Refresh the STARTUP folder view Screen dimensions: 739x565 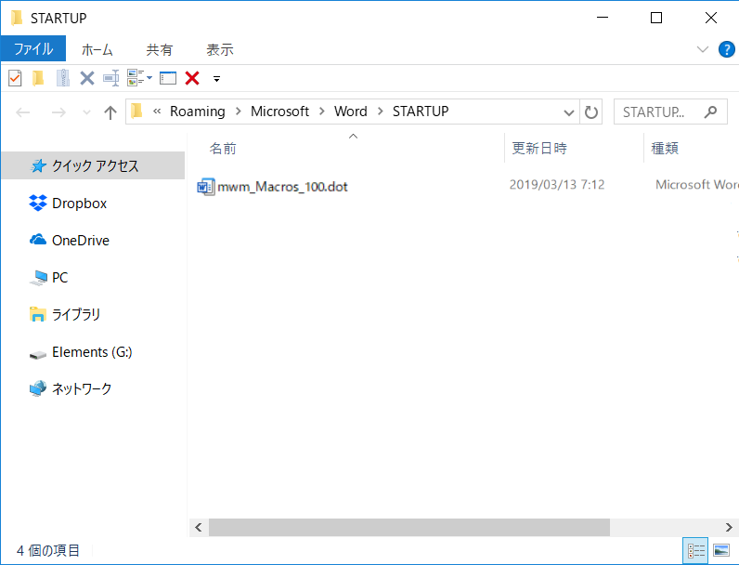pyautogui.click(x=591, y=112)
